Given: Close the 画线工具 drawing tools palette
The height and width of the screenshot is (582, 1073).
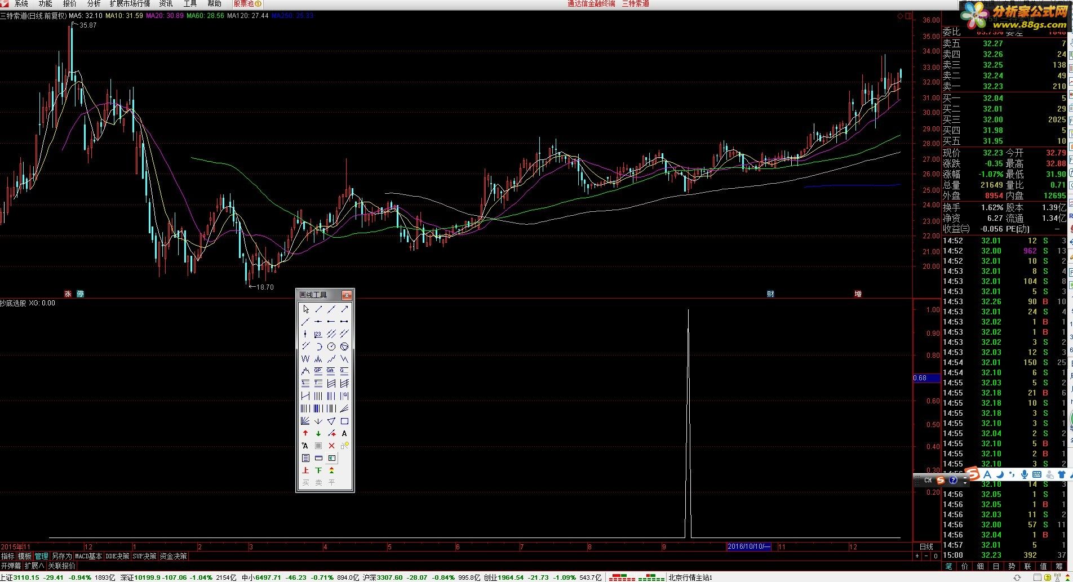Looking at the screenshot, I should 347,295.
